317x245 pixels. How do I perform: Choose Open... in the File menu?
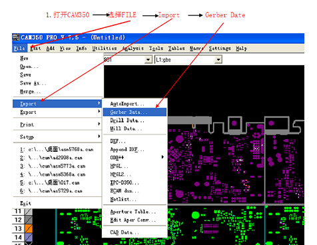coord(58,67)
